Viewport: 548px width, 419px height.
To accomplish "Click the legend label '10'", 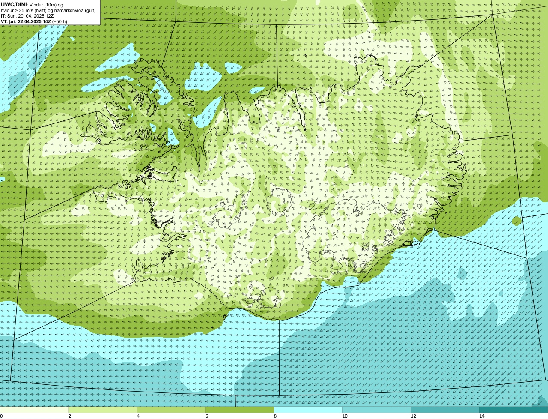I will pyautogui.click(x=345, y=416).
